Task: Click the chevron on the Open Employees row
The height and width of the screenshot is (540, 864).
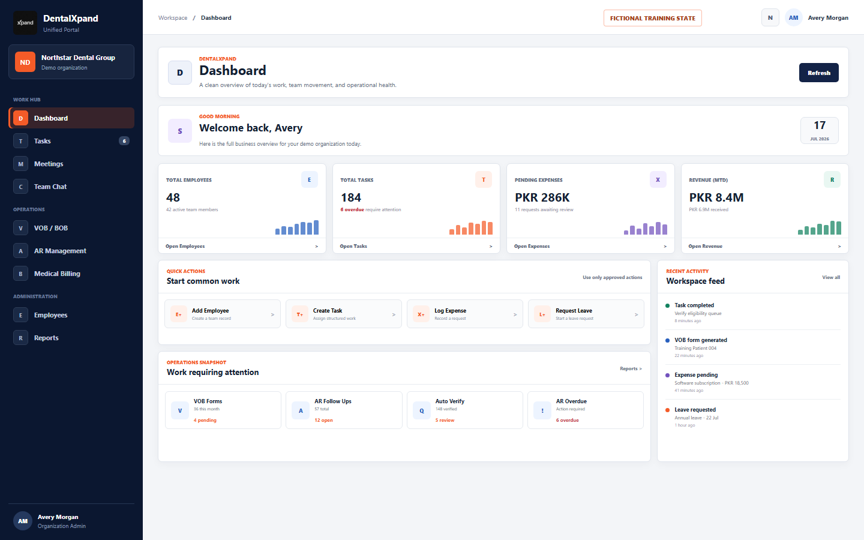Action: 317,246
